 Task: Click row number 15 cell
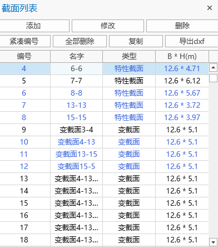click(x=25, y=203)
